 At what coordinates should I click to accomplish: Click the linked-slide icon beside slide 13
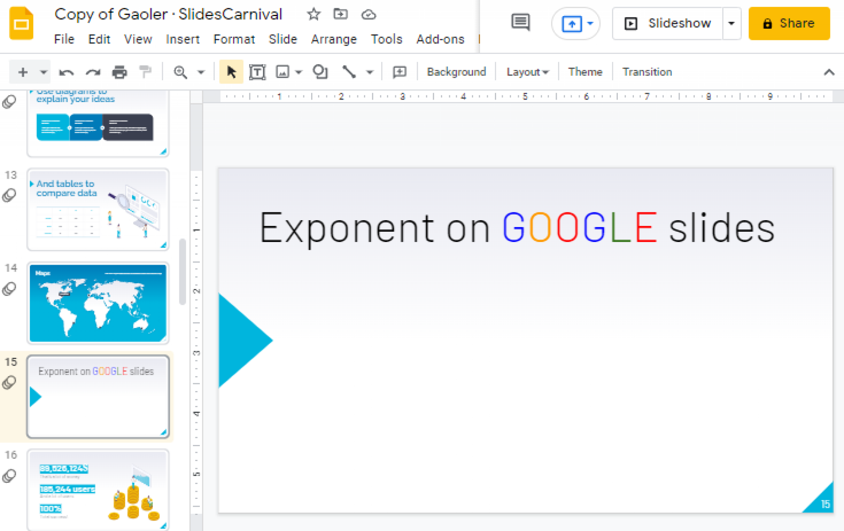coord(9,195)
